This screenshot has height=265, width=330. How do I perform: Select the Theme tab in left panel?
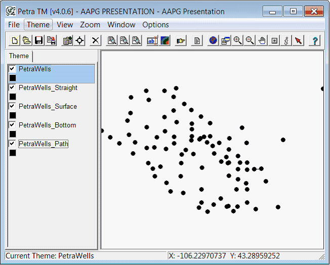[x=19, y=56]
